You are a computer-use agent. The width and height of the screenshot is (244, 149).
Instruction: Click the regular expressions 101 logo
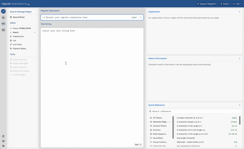[x=16, y=4]
